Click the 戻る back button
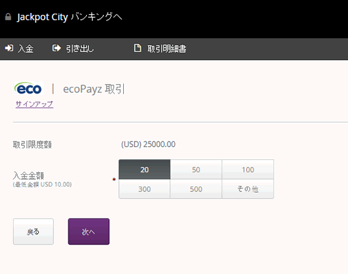348x274 pixels. tap(34, 232)
